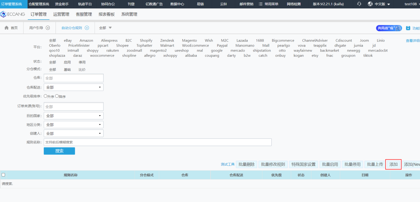Click the 优先级 column header
The width and height of the screenshot is (420, 202).
tap(276, 175)
